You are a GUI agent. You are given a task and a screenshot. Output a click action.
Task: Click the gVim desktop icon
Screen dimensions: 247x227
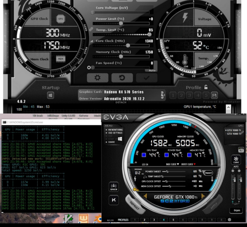pos(68,219)
